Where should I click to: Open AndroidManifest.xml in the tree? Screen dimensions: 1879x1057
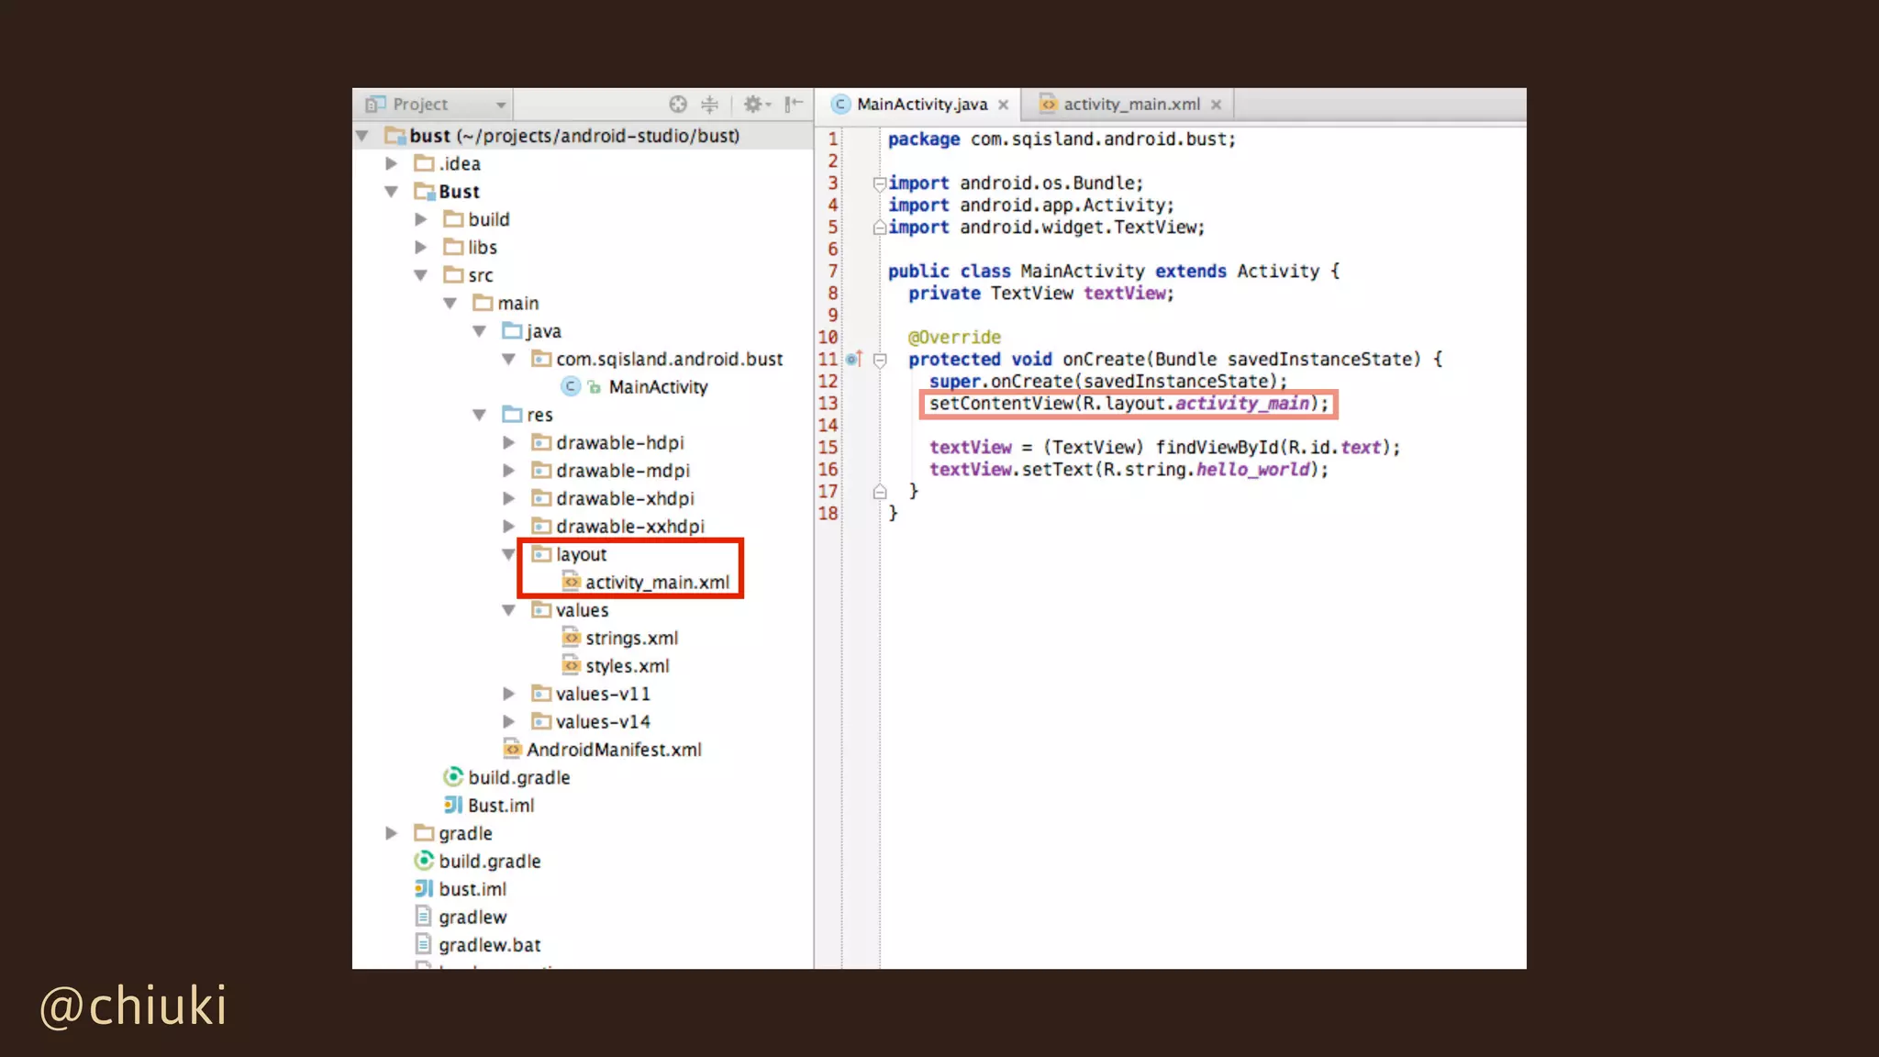click(x=613, y=750)
